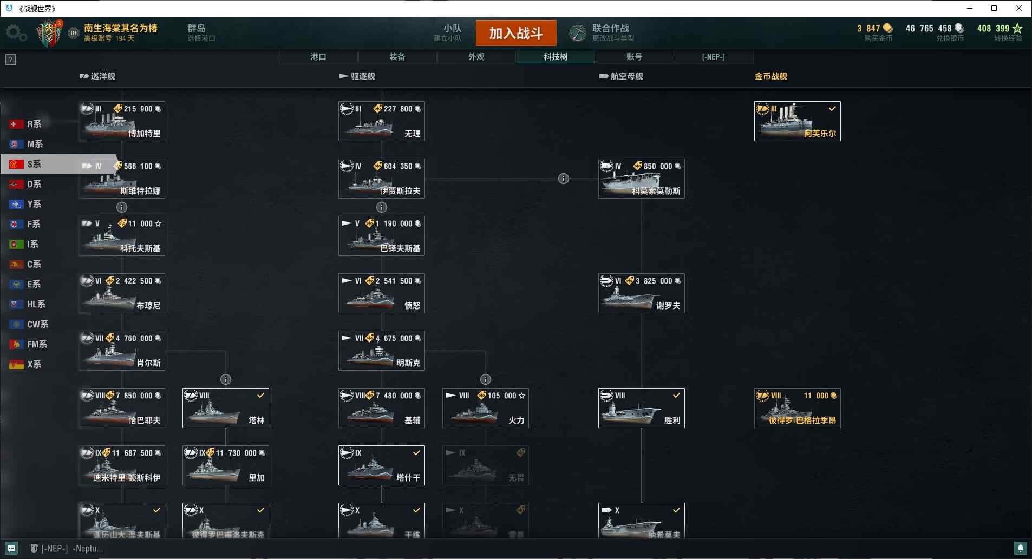The image size is (1032, 559).
Task: Switch to the 装备 tab
Action: 397,57
